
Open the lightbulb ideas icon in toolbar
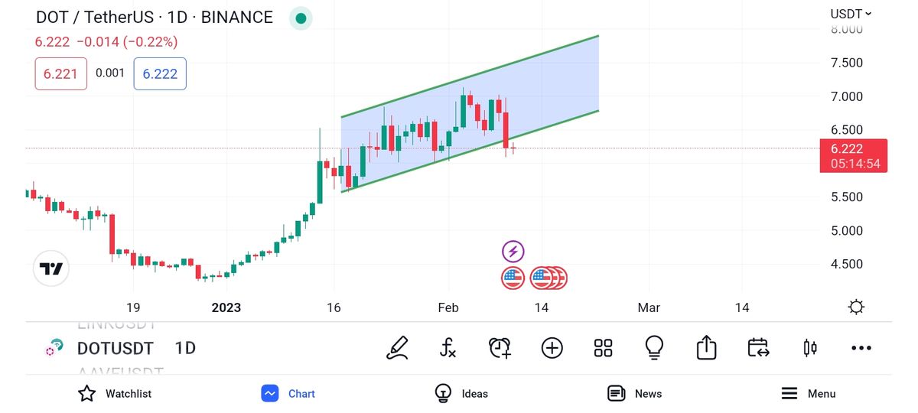click(654, 348)
